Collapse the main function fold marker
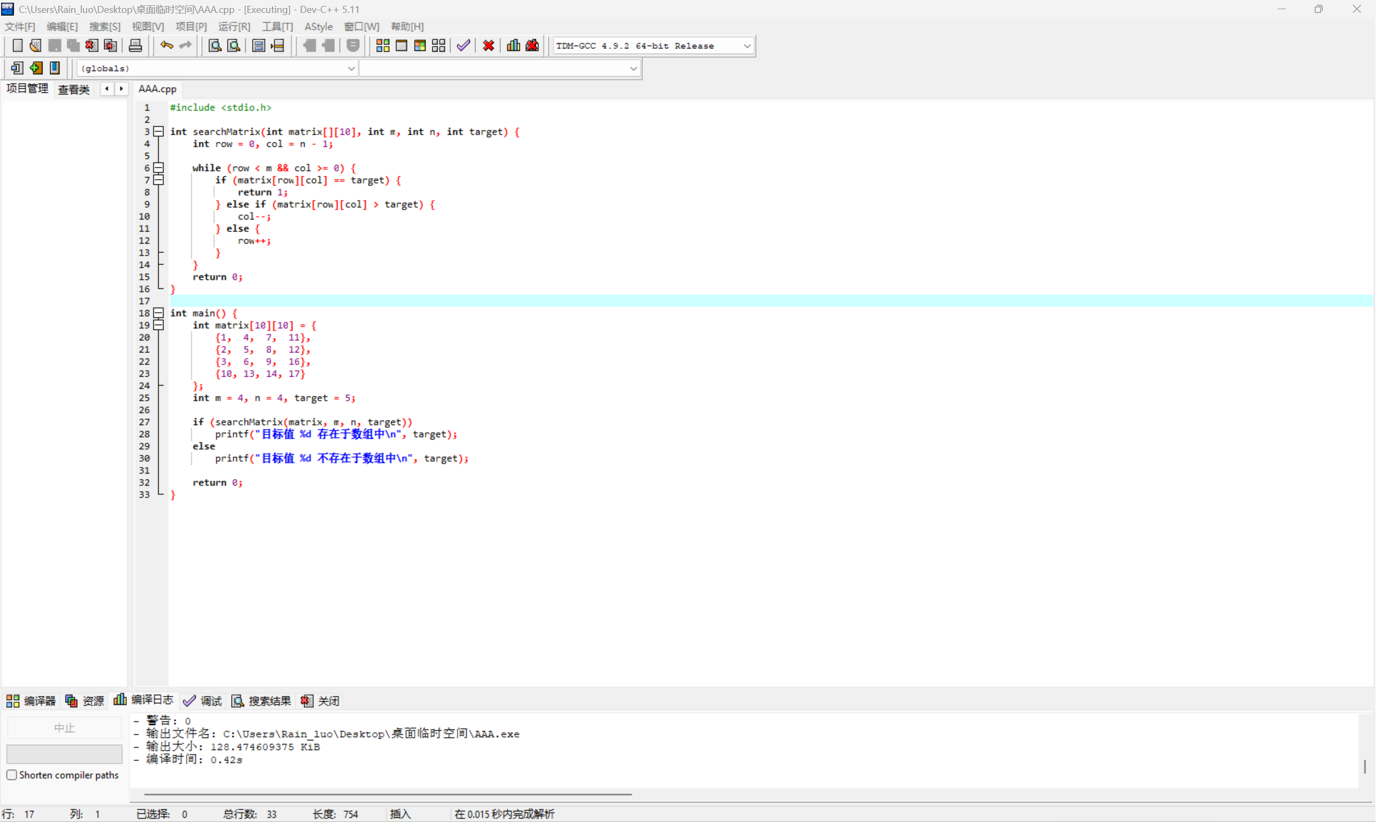This screenshot has width=1376, height=822. tap(159, 313)
